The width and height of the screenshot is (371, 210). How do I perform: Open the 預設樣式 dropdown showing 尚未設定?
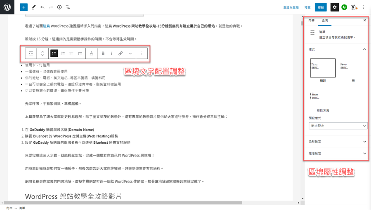338,126
